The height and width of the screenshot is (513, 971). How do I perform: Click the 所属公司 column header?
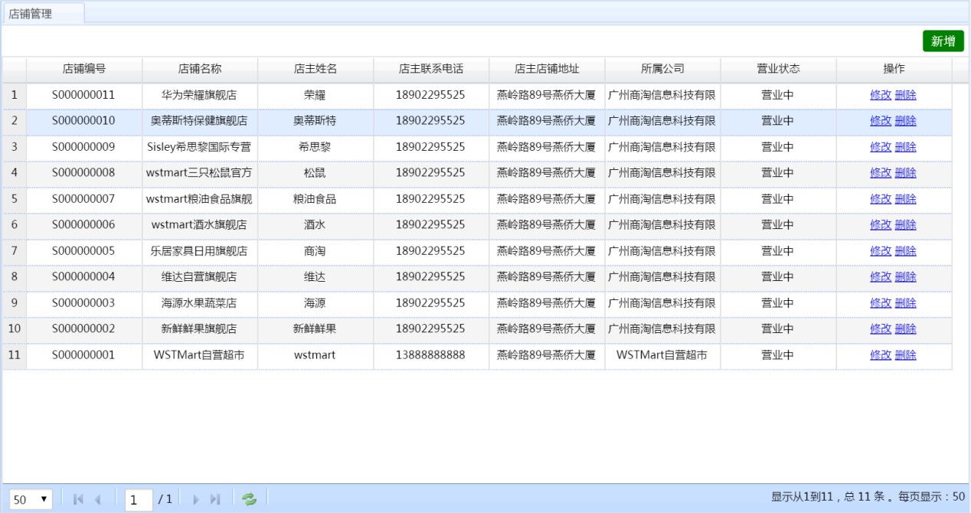(662, 69)
